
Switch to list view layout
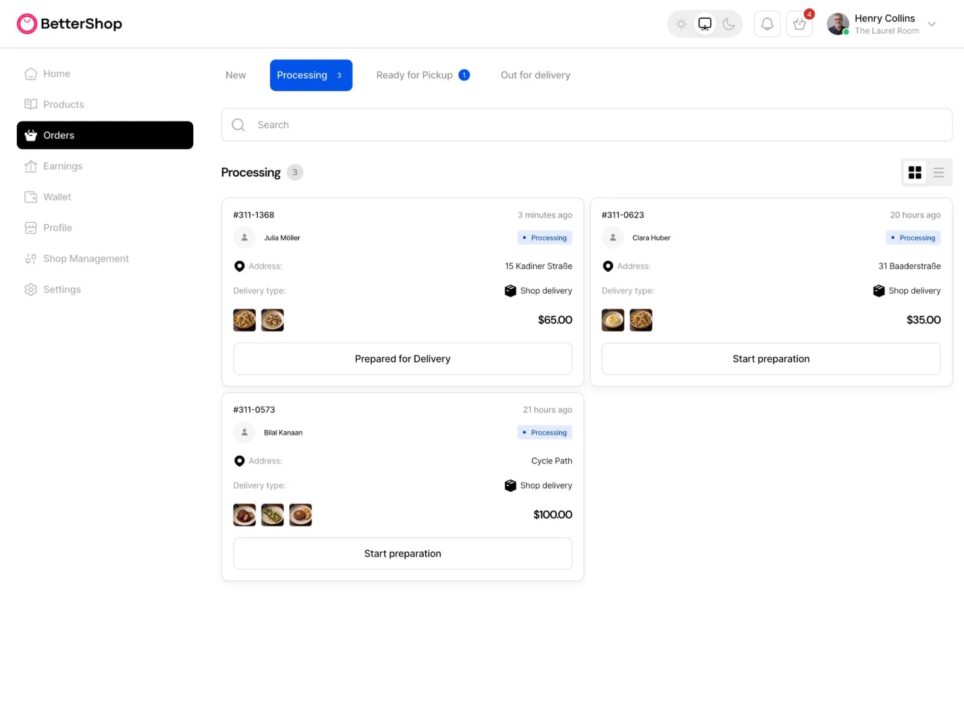tap(939, 172)
